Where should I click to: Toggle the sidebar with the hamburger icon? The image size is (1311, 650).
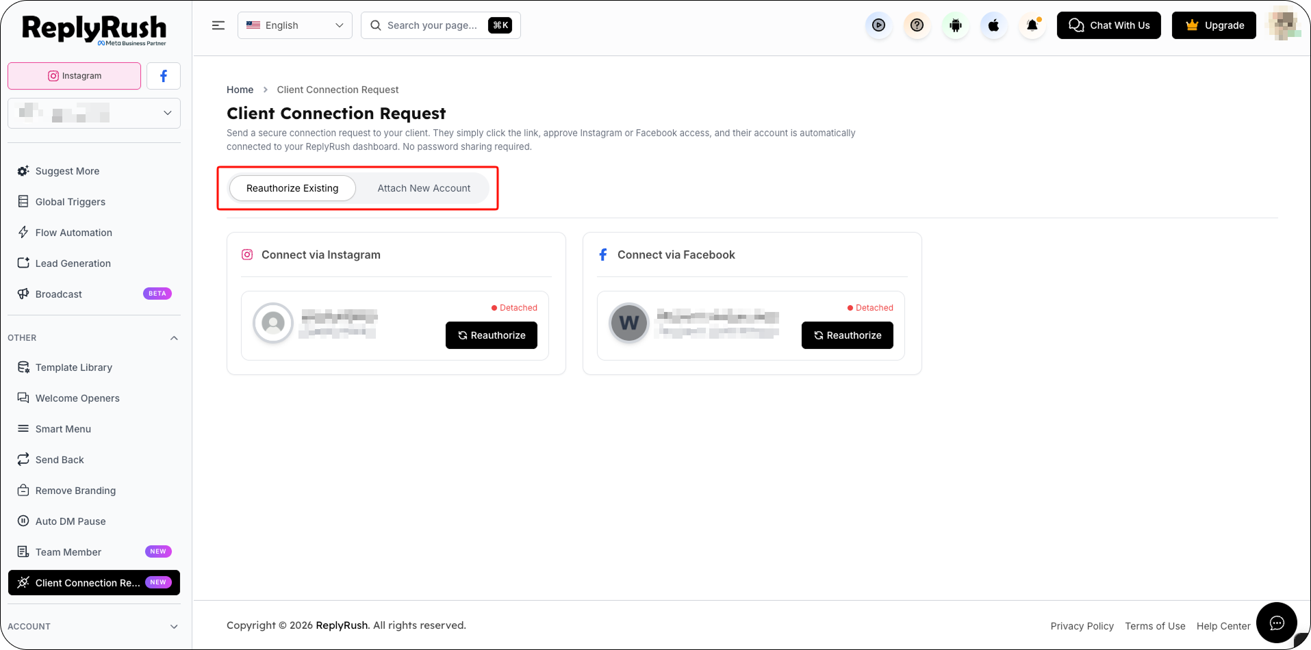(x=218, y=25)
